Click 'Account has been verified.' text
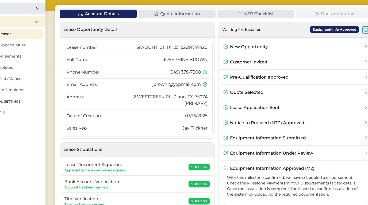 point(86,187)
